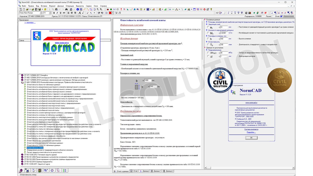Click the blue Info circle toolbar icon
Image resolution: width=313 pixels, height=176 pixels.
click(77, 9)
